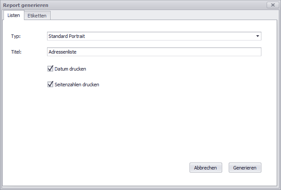Uncheck the Datum drucken checkbox
281x190 pixels.
coord(51,69)
